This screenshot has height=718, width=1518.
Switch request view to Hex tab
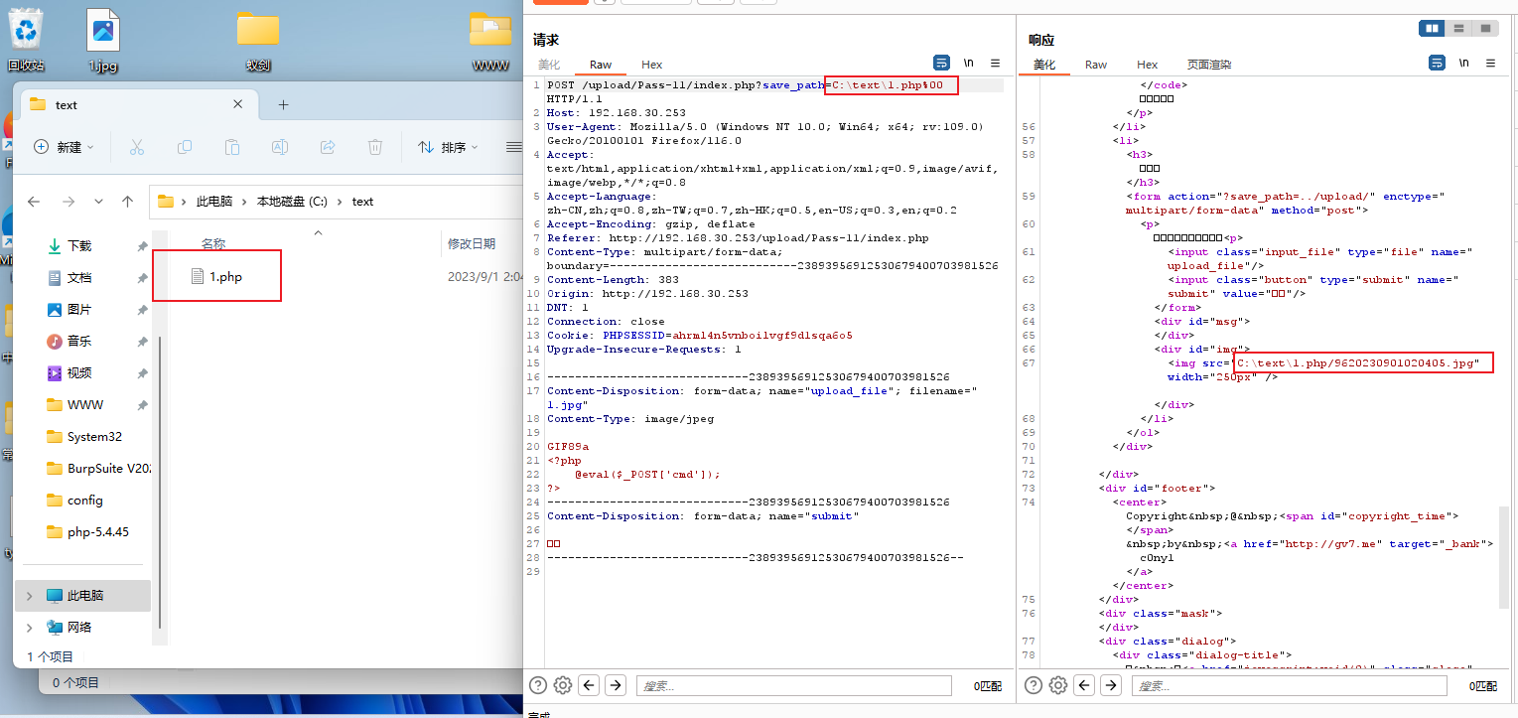(x=651, y=65)
